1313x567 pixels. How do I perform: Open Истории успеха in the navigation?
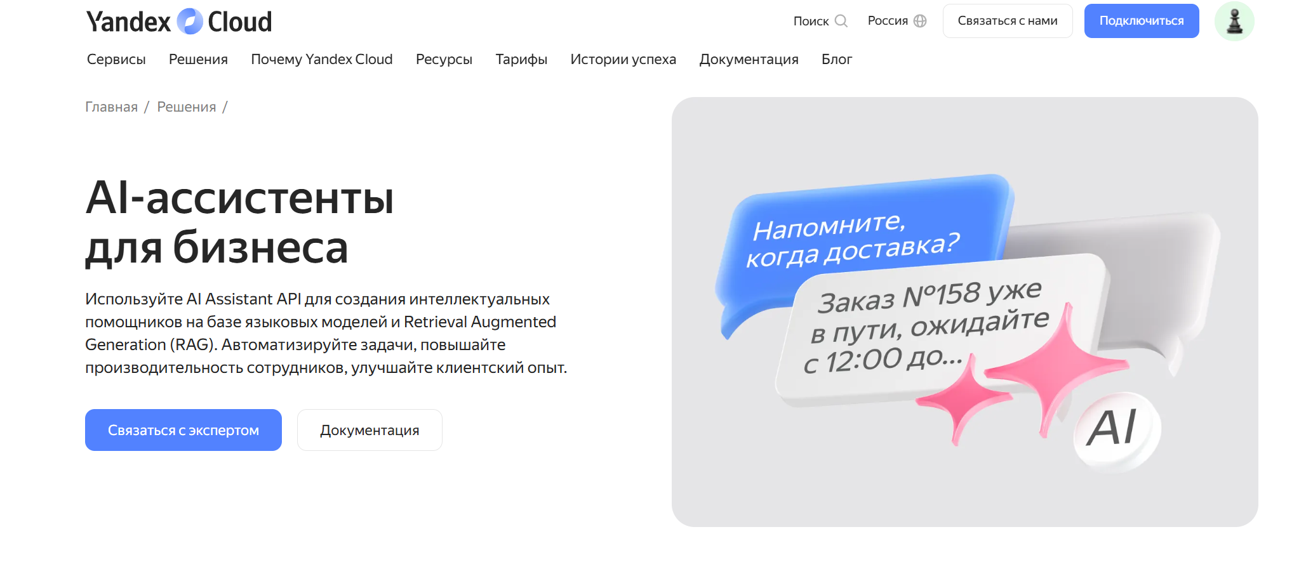click(623, 59)
